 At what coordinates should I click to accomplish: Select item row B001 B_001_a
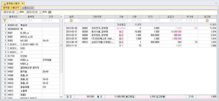pos(31,33)
